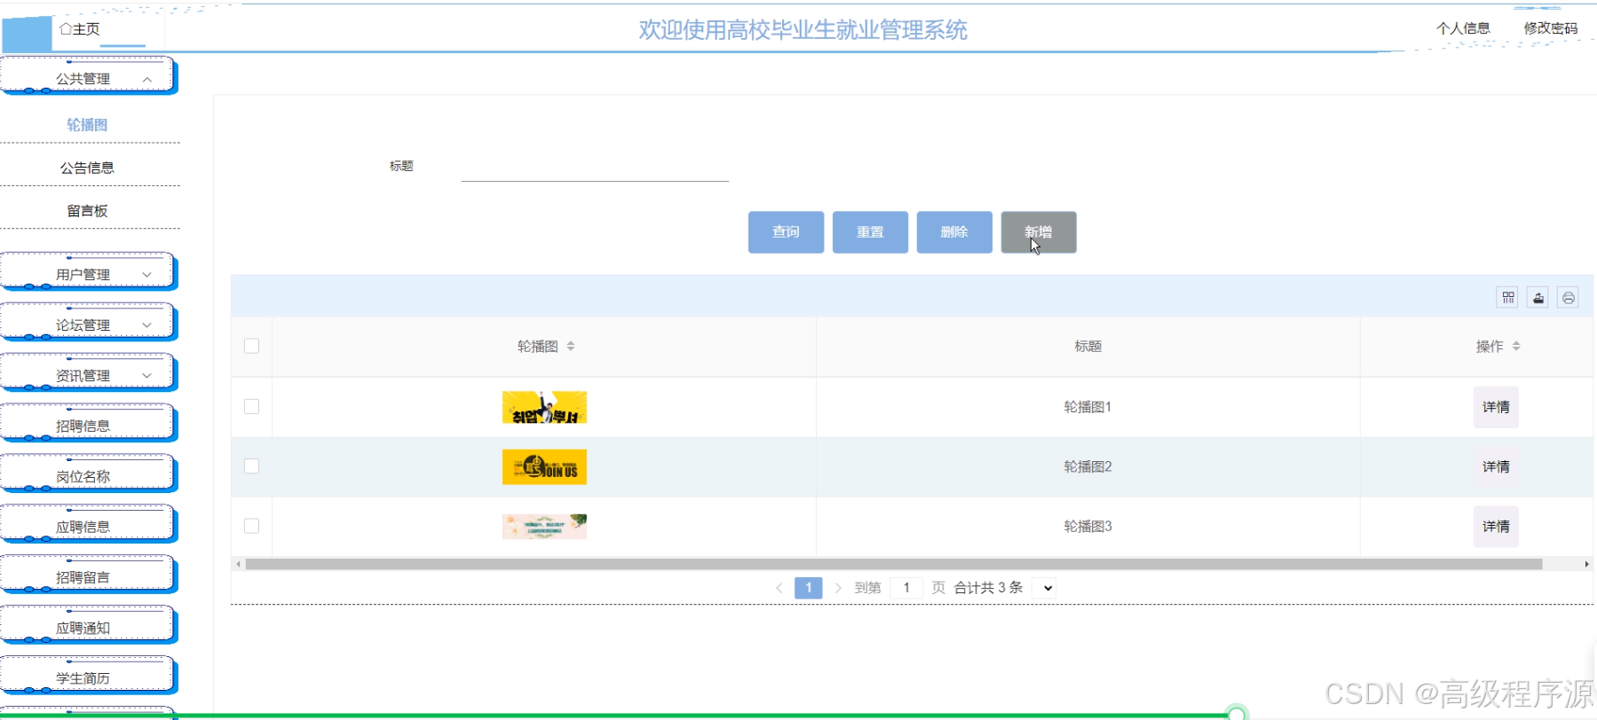
Task: Click the 轮播图1 carousel thumbnail
Action: (x=544, y=407)
